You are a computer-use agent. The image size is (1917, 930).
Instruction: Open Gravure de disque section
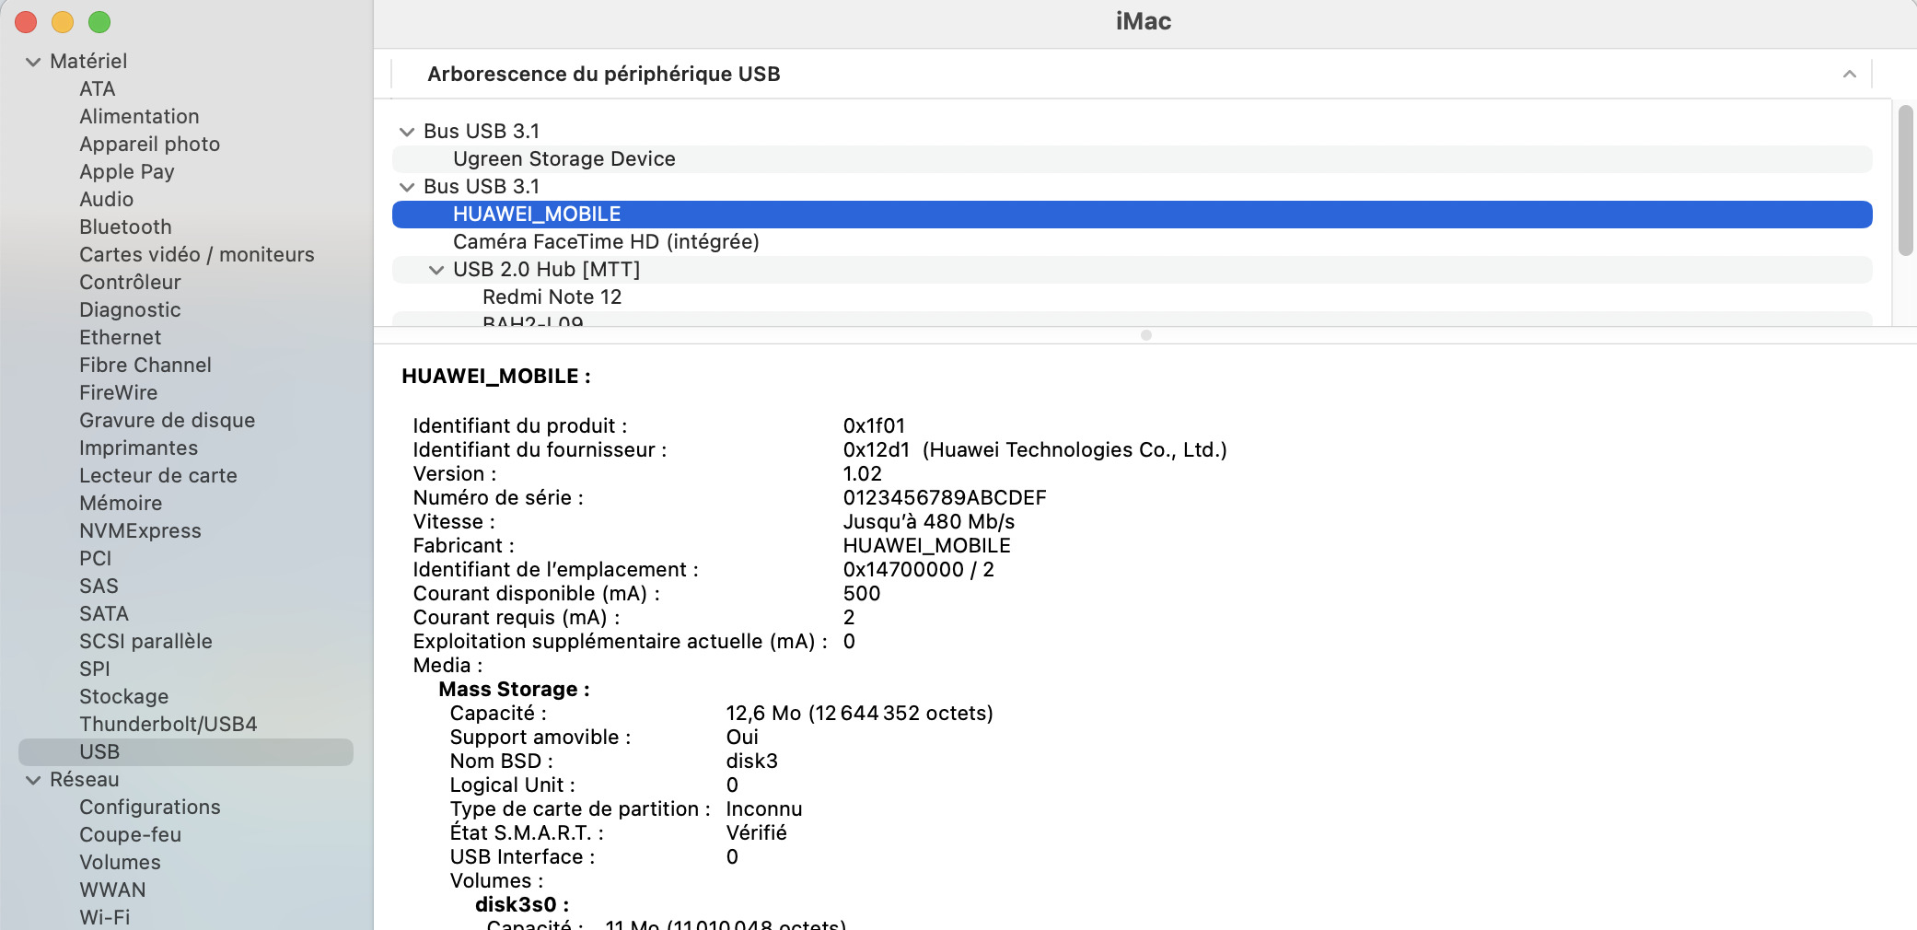pyautogui.click(x=167, y=420)
